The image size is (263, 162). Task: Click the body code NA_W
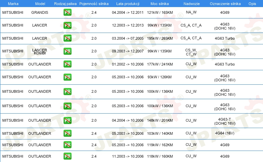191,12
